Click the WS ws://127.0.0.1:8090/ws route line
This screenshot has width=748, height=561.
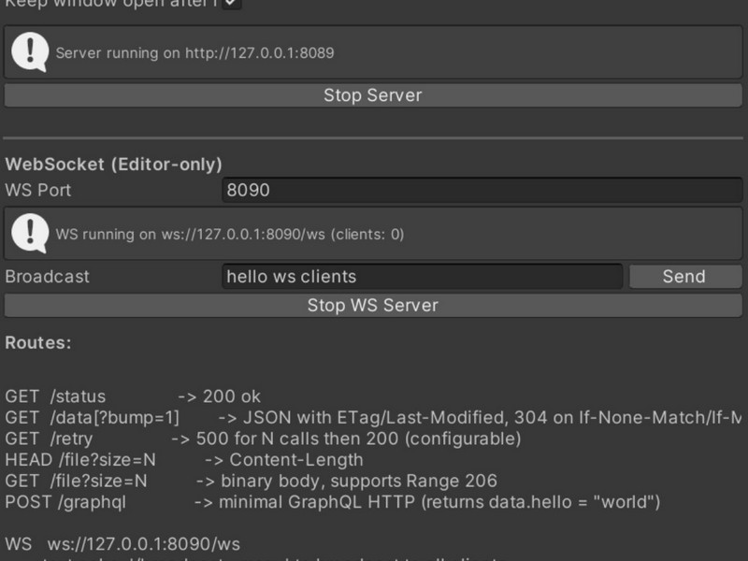tap(122, 544)
